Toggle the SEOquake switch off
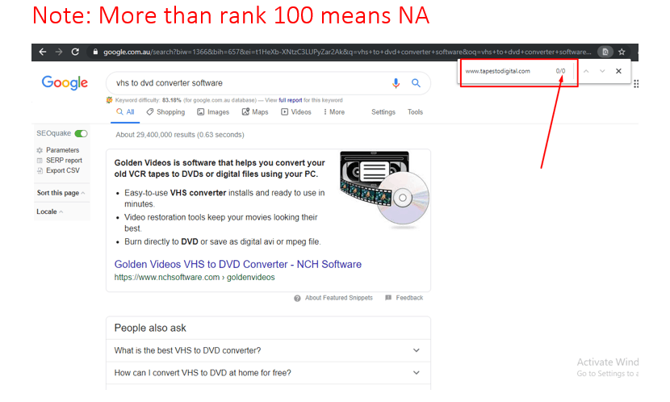The image size is (670, 402). click(81, 134)
